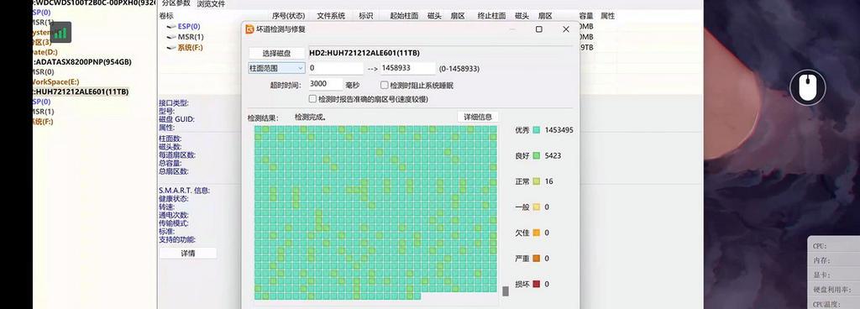Select the WDCWDS100T2B0C disk in the tree
This screenshot has width=860, height=309.
click(x=93, y=3)
